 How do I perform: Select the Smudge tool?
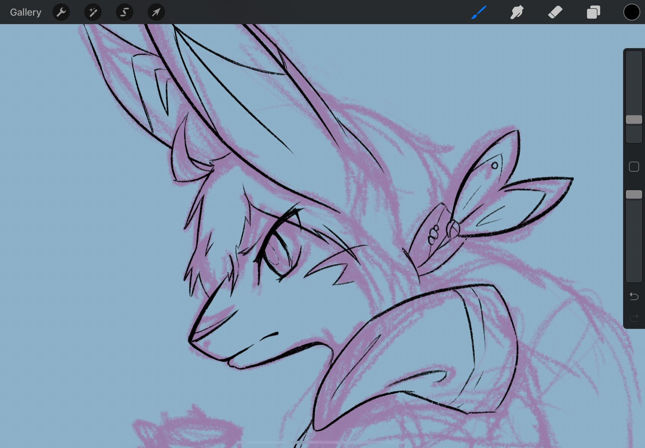tap(517, 12)
